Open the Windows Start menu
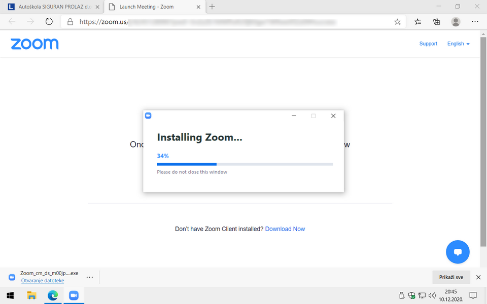The height and width of the screenshot is (304, 487). click(10, 295)
